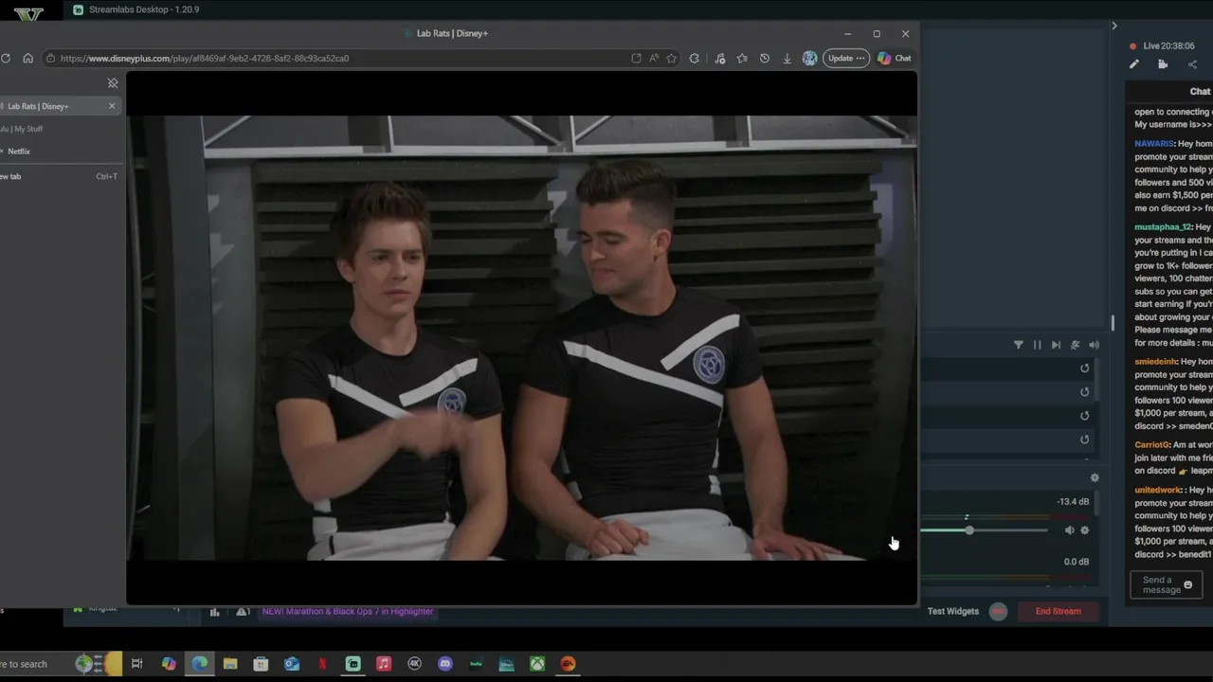Image resolution: width=1213 pixels, height=682 pixels.
Task: Click the speaker icon at top of Streamlabs panel
Action: tap(1094, 345)
